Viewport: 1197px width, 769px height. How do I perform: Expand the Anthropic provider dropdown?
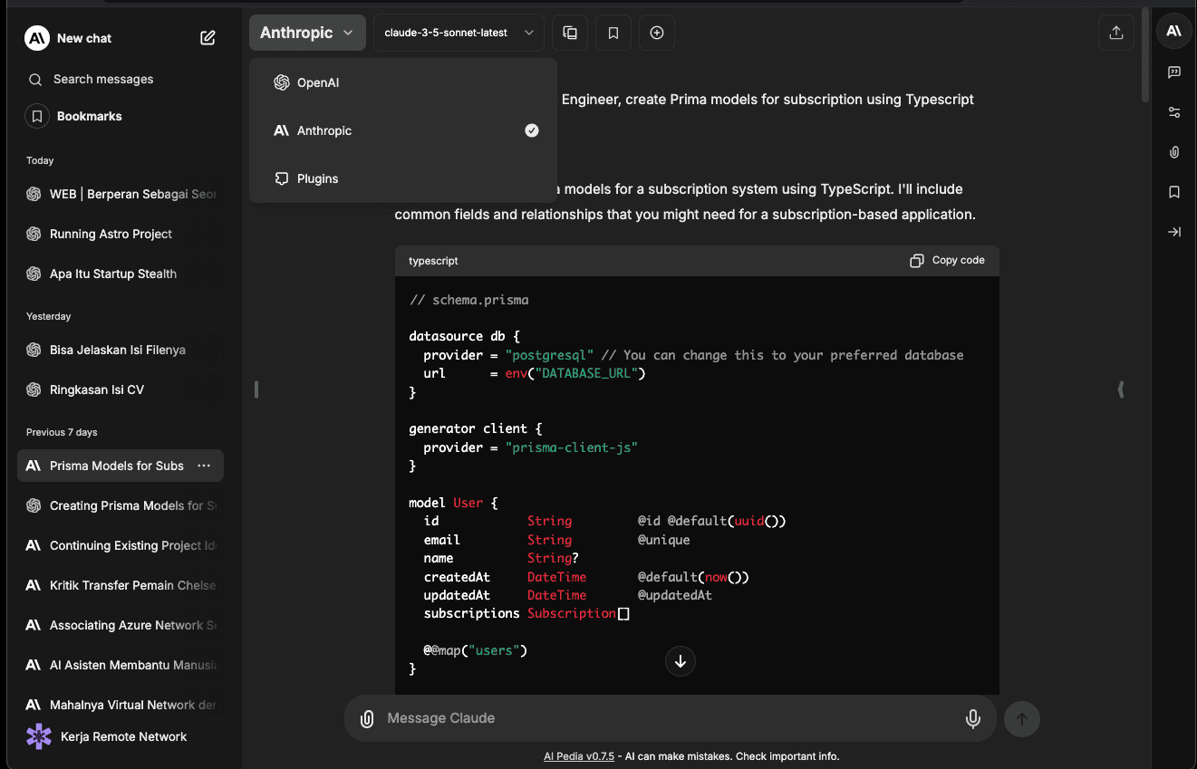[x=307, y=33]
